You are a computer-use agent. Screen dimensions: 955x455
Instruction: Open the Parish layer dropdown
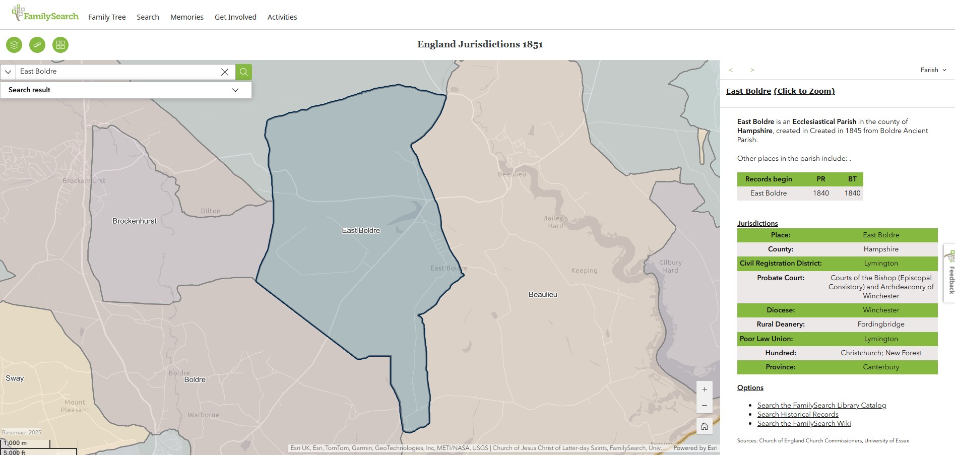[x=933, y=70]
